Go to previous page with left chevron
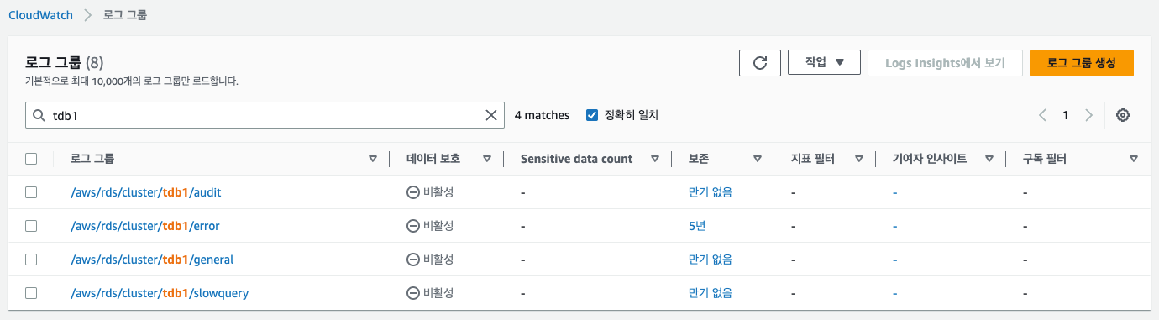 [1042, 116]
